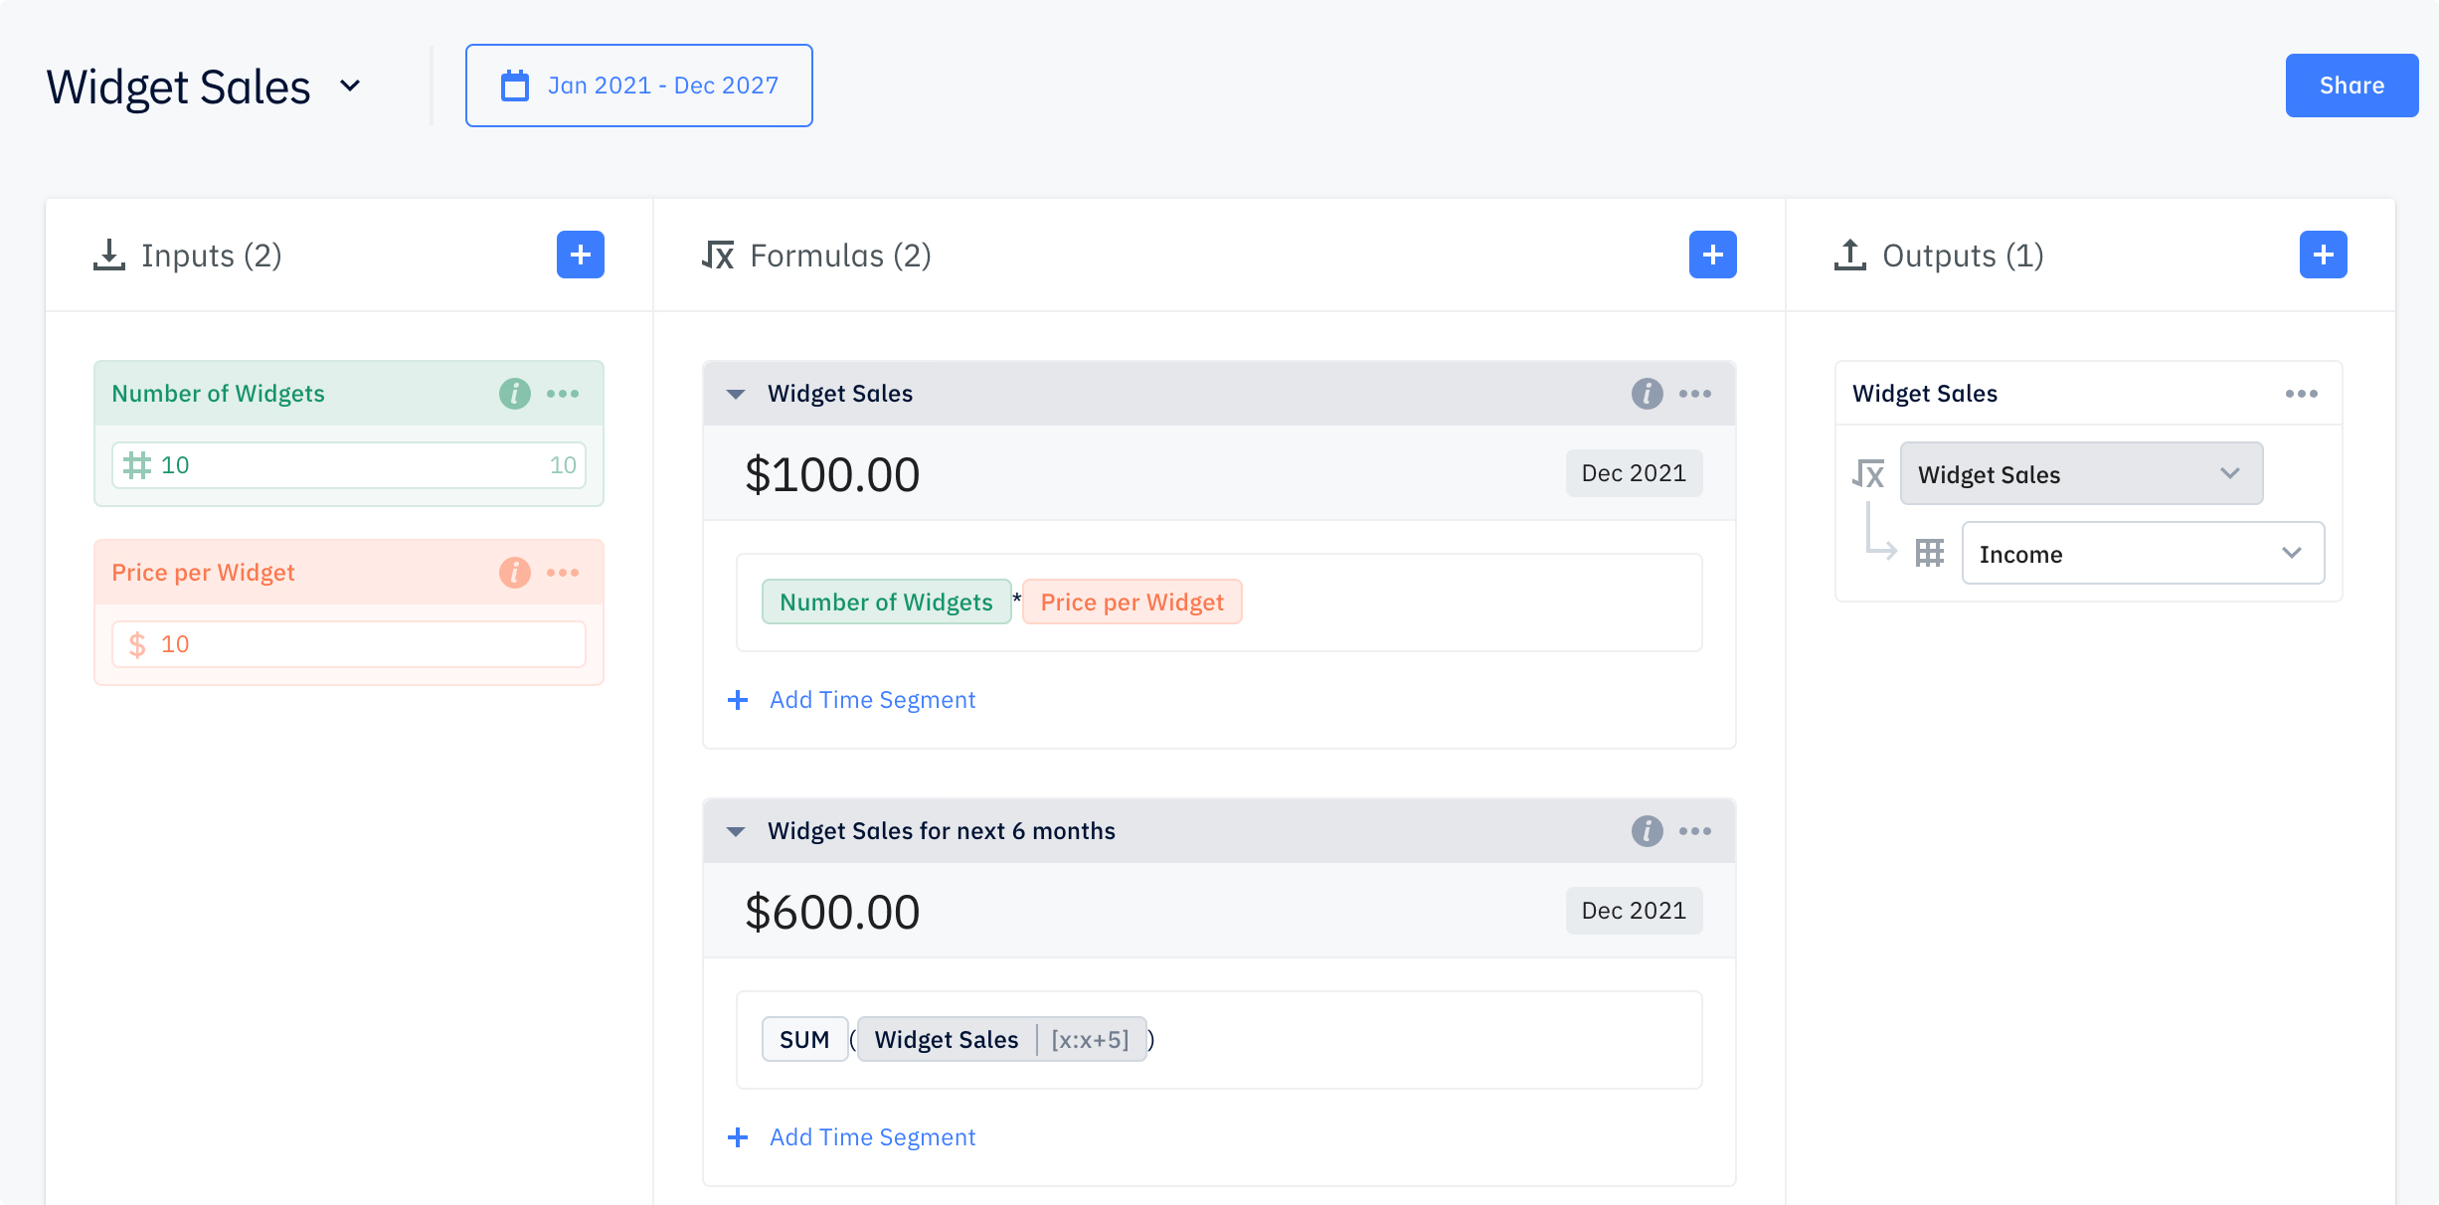The width and height of the screenshot is (2439, 1205).
Task: Open more options for Price per Widget
Action: click(x=563, y=573)
